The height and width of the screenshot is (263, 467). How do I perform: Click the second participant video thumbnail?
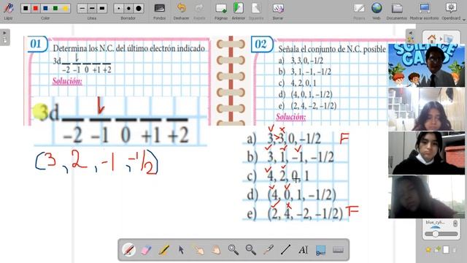[x=426, y=109]
